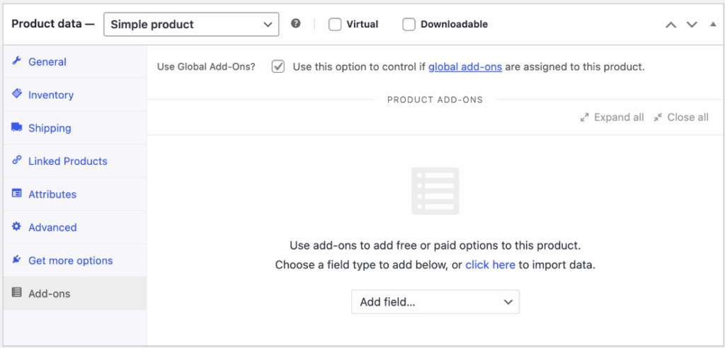Viewport: 725px width, 348px height.
Task: Open the Simple product type dropdown
Action: (x=191, y=25)
